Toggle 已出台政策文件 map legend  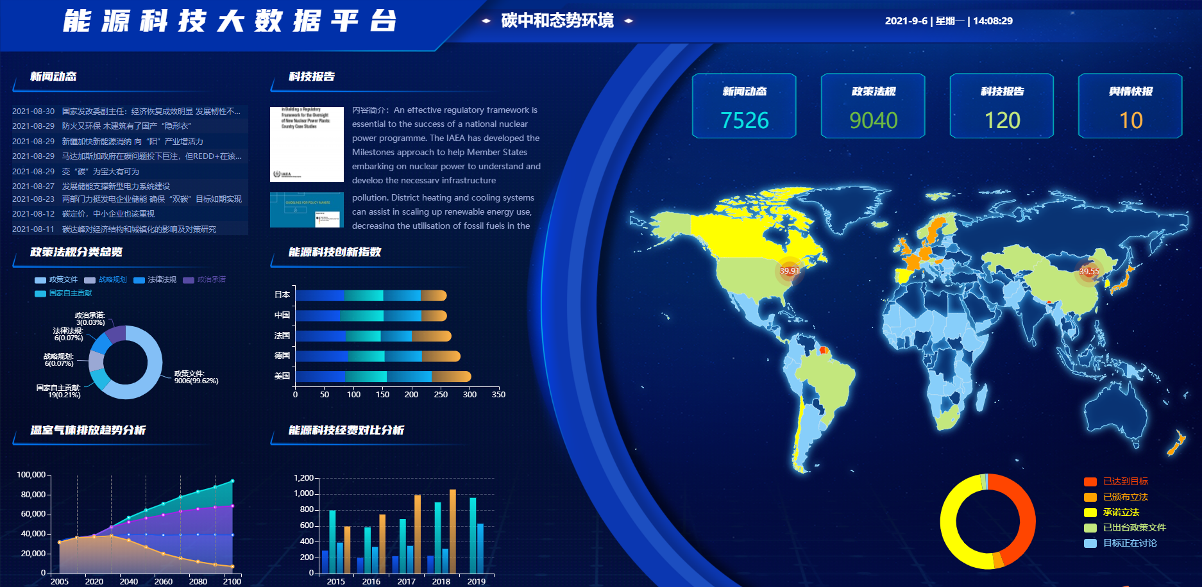point(1125,528)
